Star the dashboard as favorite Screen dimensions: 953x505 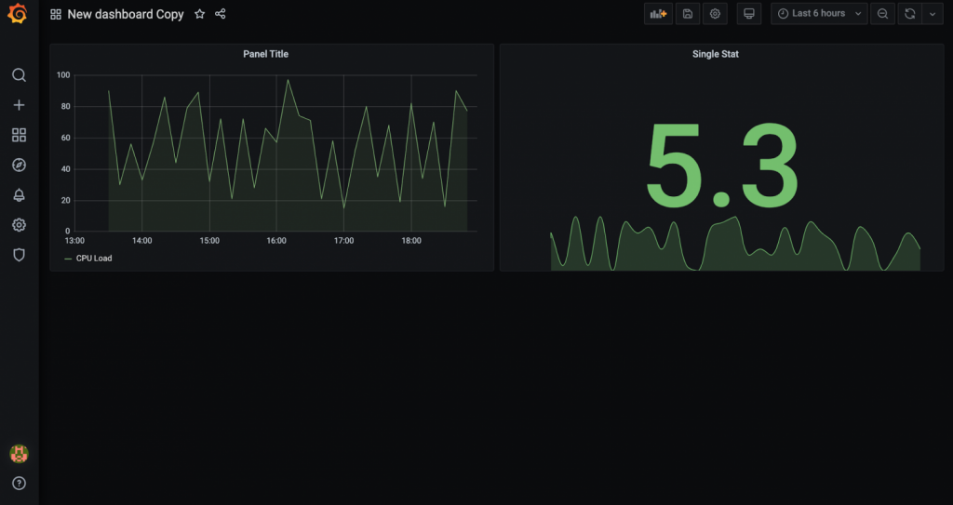click(199, 14)
